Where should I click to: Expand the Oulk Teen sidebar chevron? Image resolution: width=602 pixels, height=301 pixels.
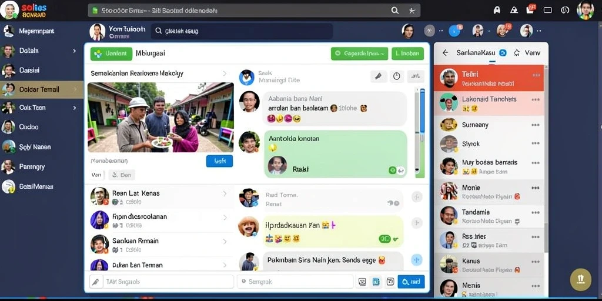click(x=74, y=108)
